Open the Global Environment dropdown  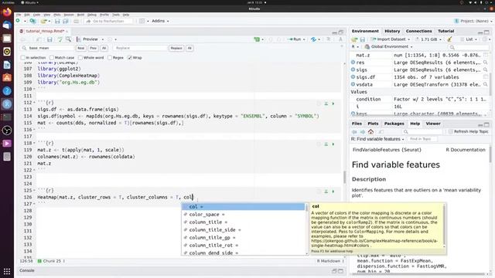click(388, 46)
